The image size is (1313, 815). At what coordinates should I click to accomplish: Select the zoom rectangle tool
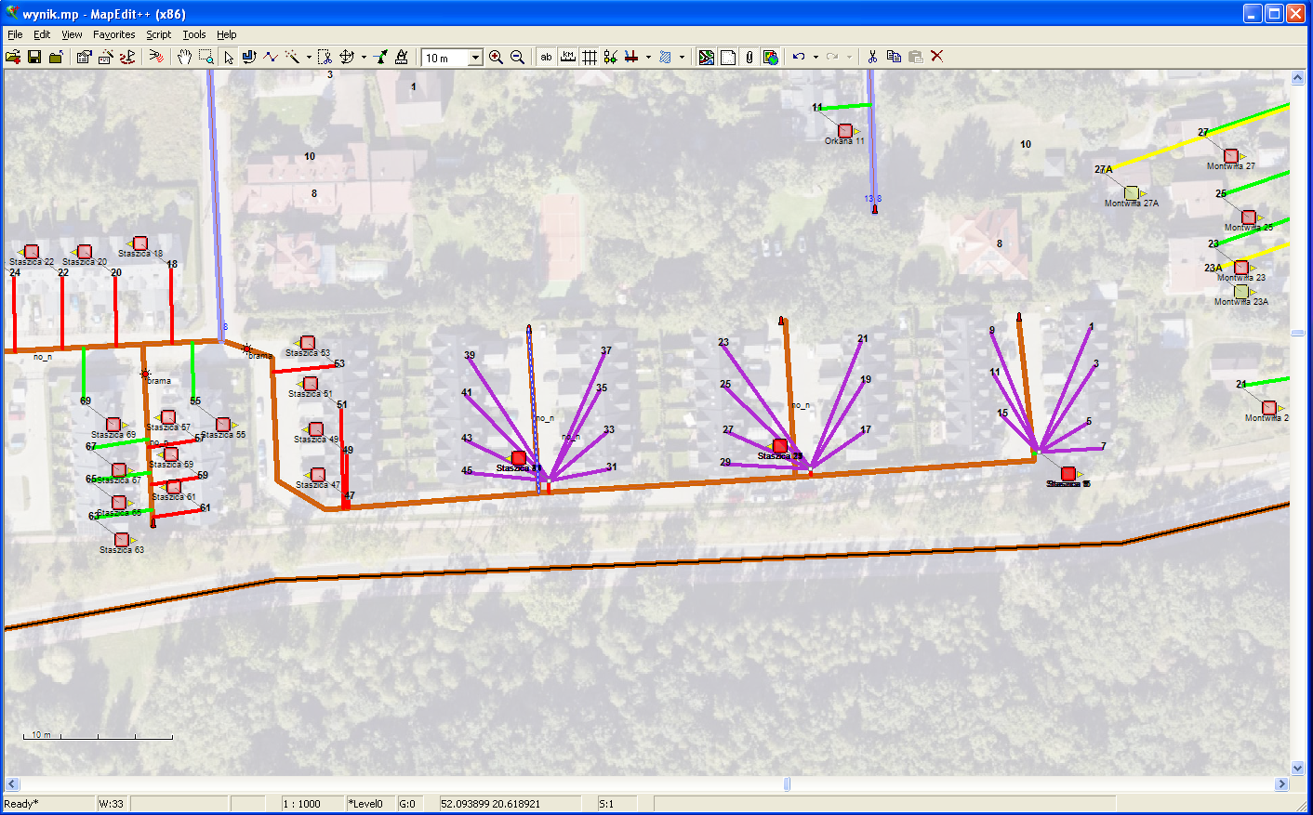206,57
